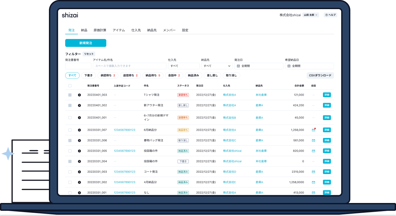The width and height of the screenshot is (396, 216).
Task: Tick the checkbox for order 20220331_003
Action: 70,172
